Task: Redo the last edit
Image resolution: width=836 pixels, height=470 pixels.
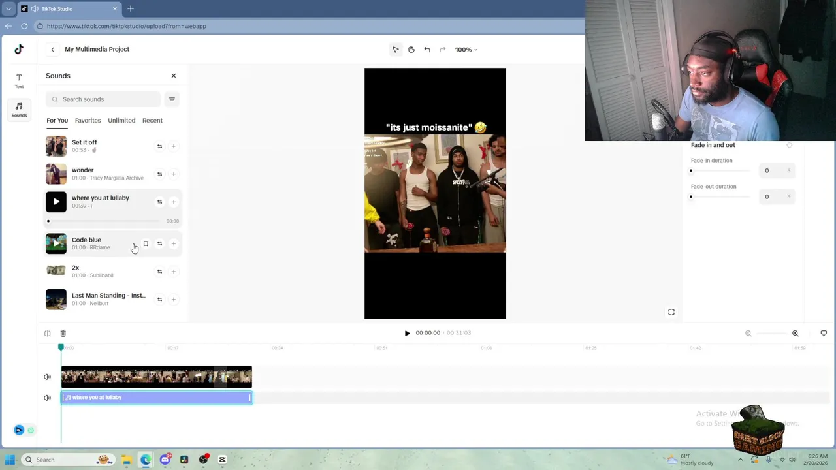Action: (x=442, y=50)
